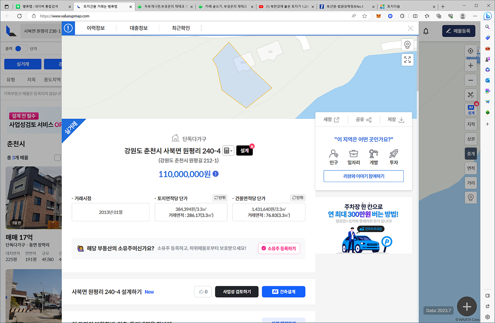Open the 인구 population info icon
Image resolution: width=495 pixels, height=323 pixels.
click(334, 157)
